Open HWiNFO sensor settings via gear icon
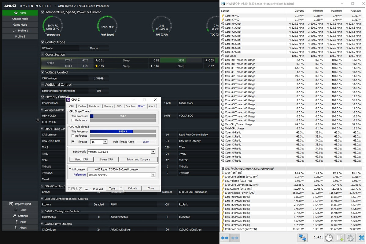The image size is (366, 244). 350,238
